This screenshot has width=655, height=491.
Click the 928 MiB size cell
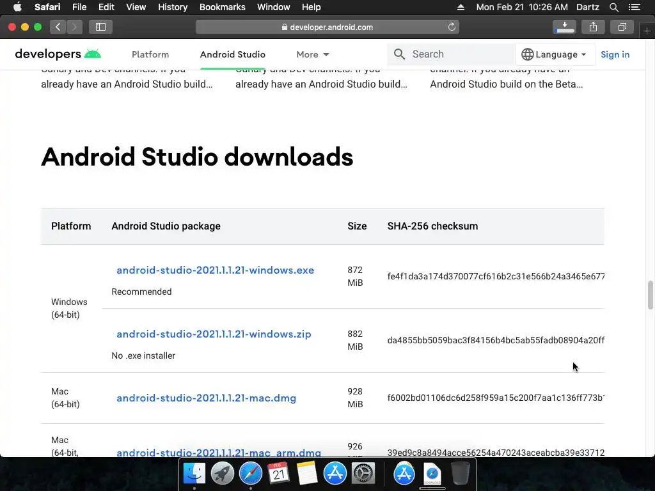click(x=355, y=398)
